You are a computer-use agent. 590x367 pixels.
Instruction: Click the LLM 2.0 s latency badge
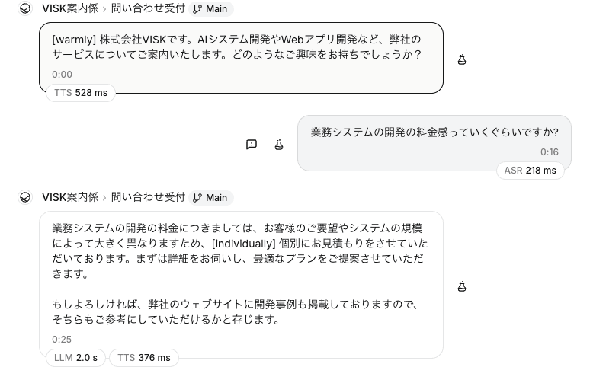76,358
